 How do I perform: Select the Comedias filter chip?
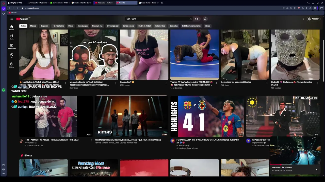pos(174,26)
